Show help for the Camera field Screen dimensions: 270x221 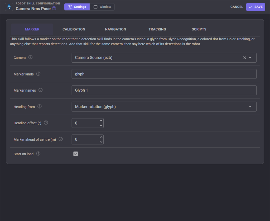click(x=31, y=57)
